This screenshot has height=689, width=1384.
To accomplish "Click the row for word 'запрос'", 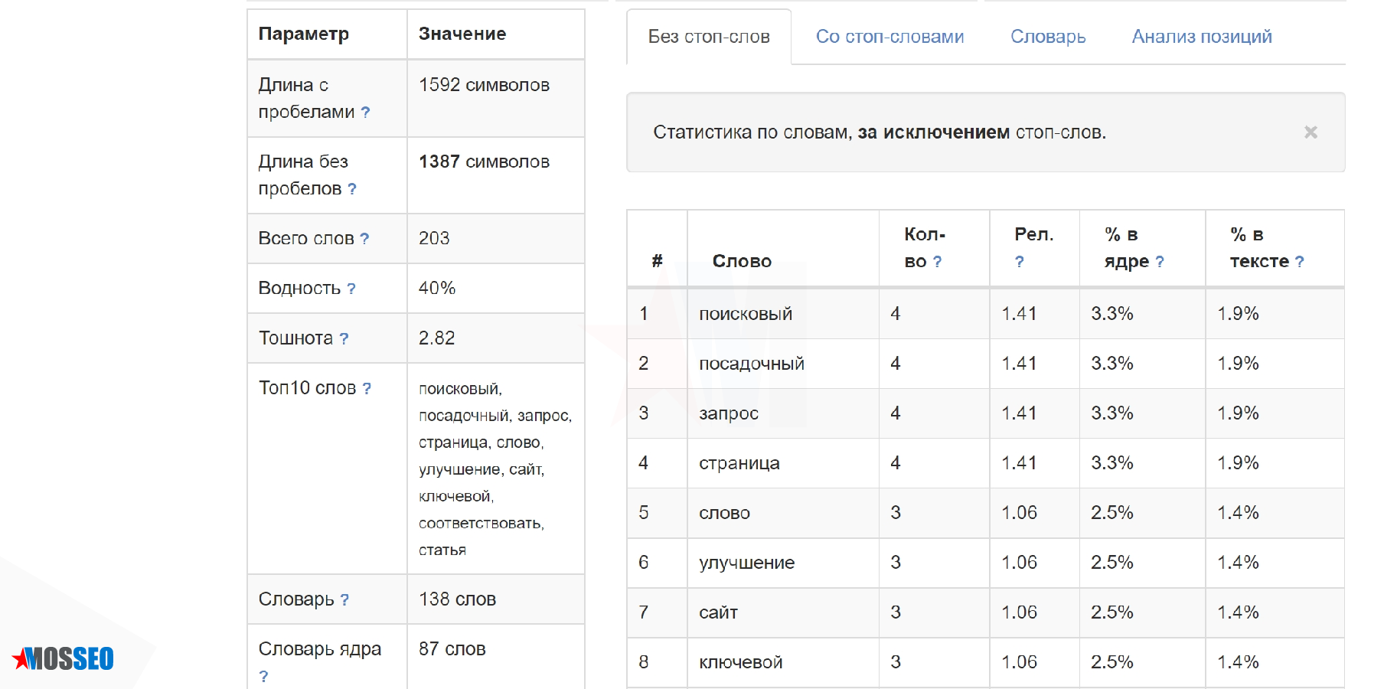I will coord(729,413).
